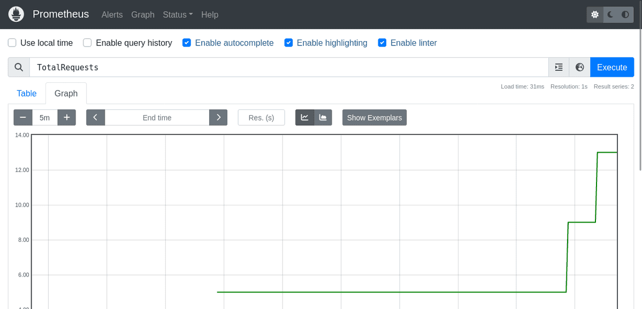642x309 pixels.
Task: Select the unstacked line chart icon
Action: coord(304,117)
